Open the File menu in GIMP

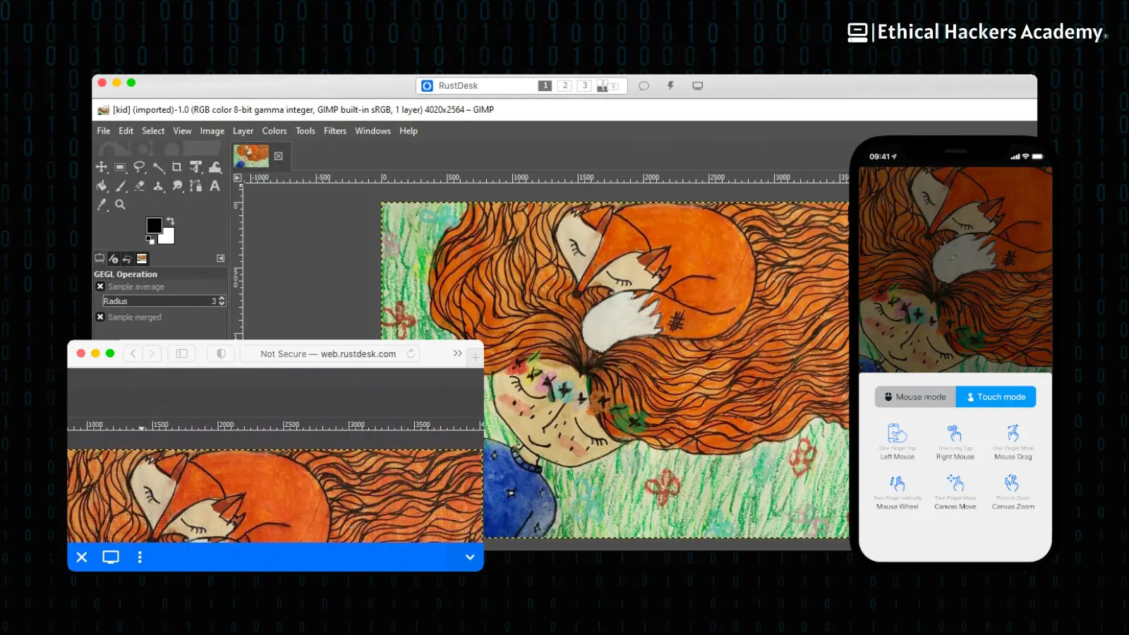click(104, 131)
